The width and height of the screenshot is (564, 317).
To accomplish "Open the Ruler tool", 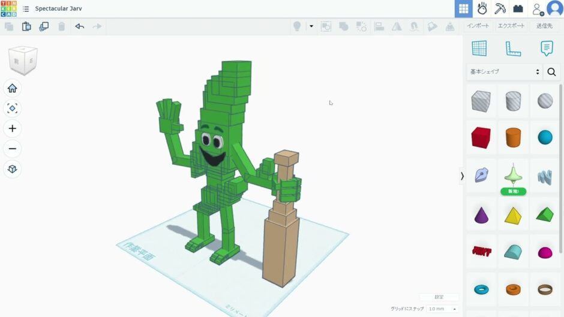I will click(513, 49).
